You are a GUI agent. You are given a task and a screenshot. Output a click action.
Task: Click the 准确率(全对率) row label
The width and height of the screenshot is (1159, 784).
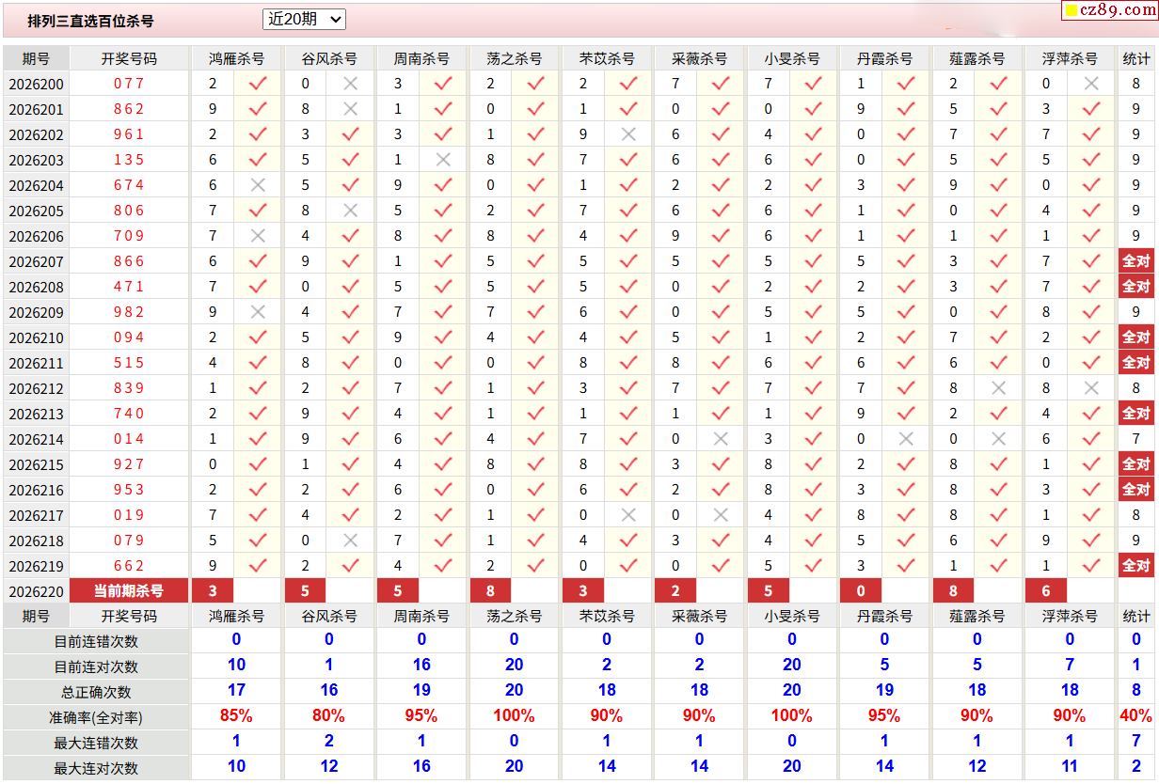96,718
